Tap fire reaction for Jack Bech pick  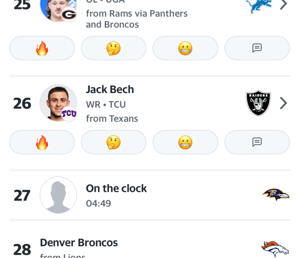pos(42,142)
